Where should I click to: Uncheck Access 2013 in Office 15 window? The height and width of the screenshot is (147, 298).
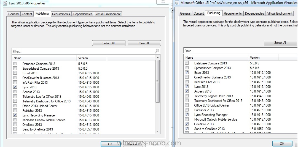point(187,91)
